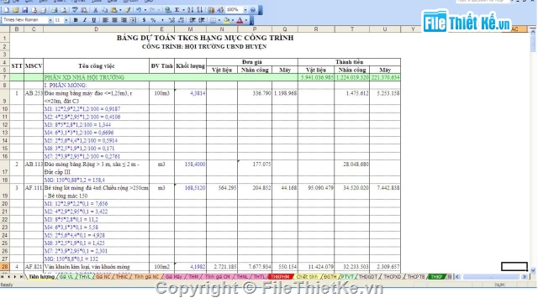Click the vertical scrollbar down arrow
The height and width of the screenshot is (303, 538).
[x=533, y=270]
